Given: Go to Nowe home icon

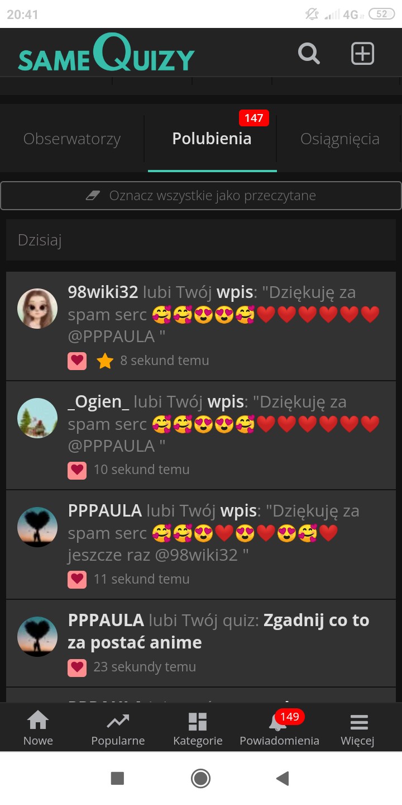Looking at the screenshot, I should tap(38, 728).
